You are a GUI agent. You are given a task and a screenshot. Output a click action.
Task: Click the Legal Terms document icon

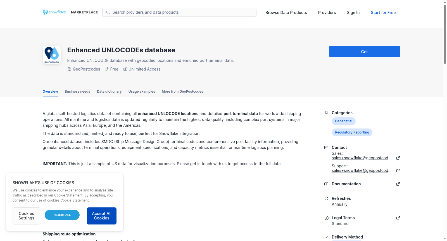tap(326, 218)
